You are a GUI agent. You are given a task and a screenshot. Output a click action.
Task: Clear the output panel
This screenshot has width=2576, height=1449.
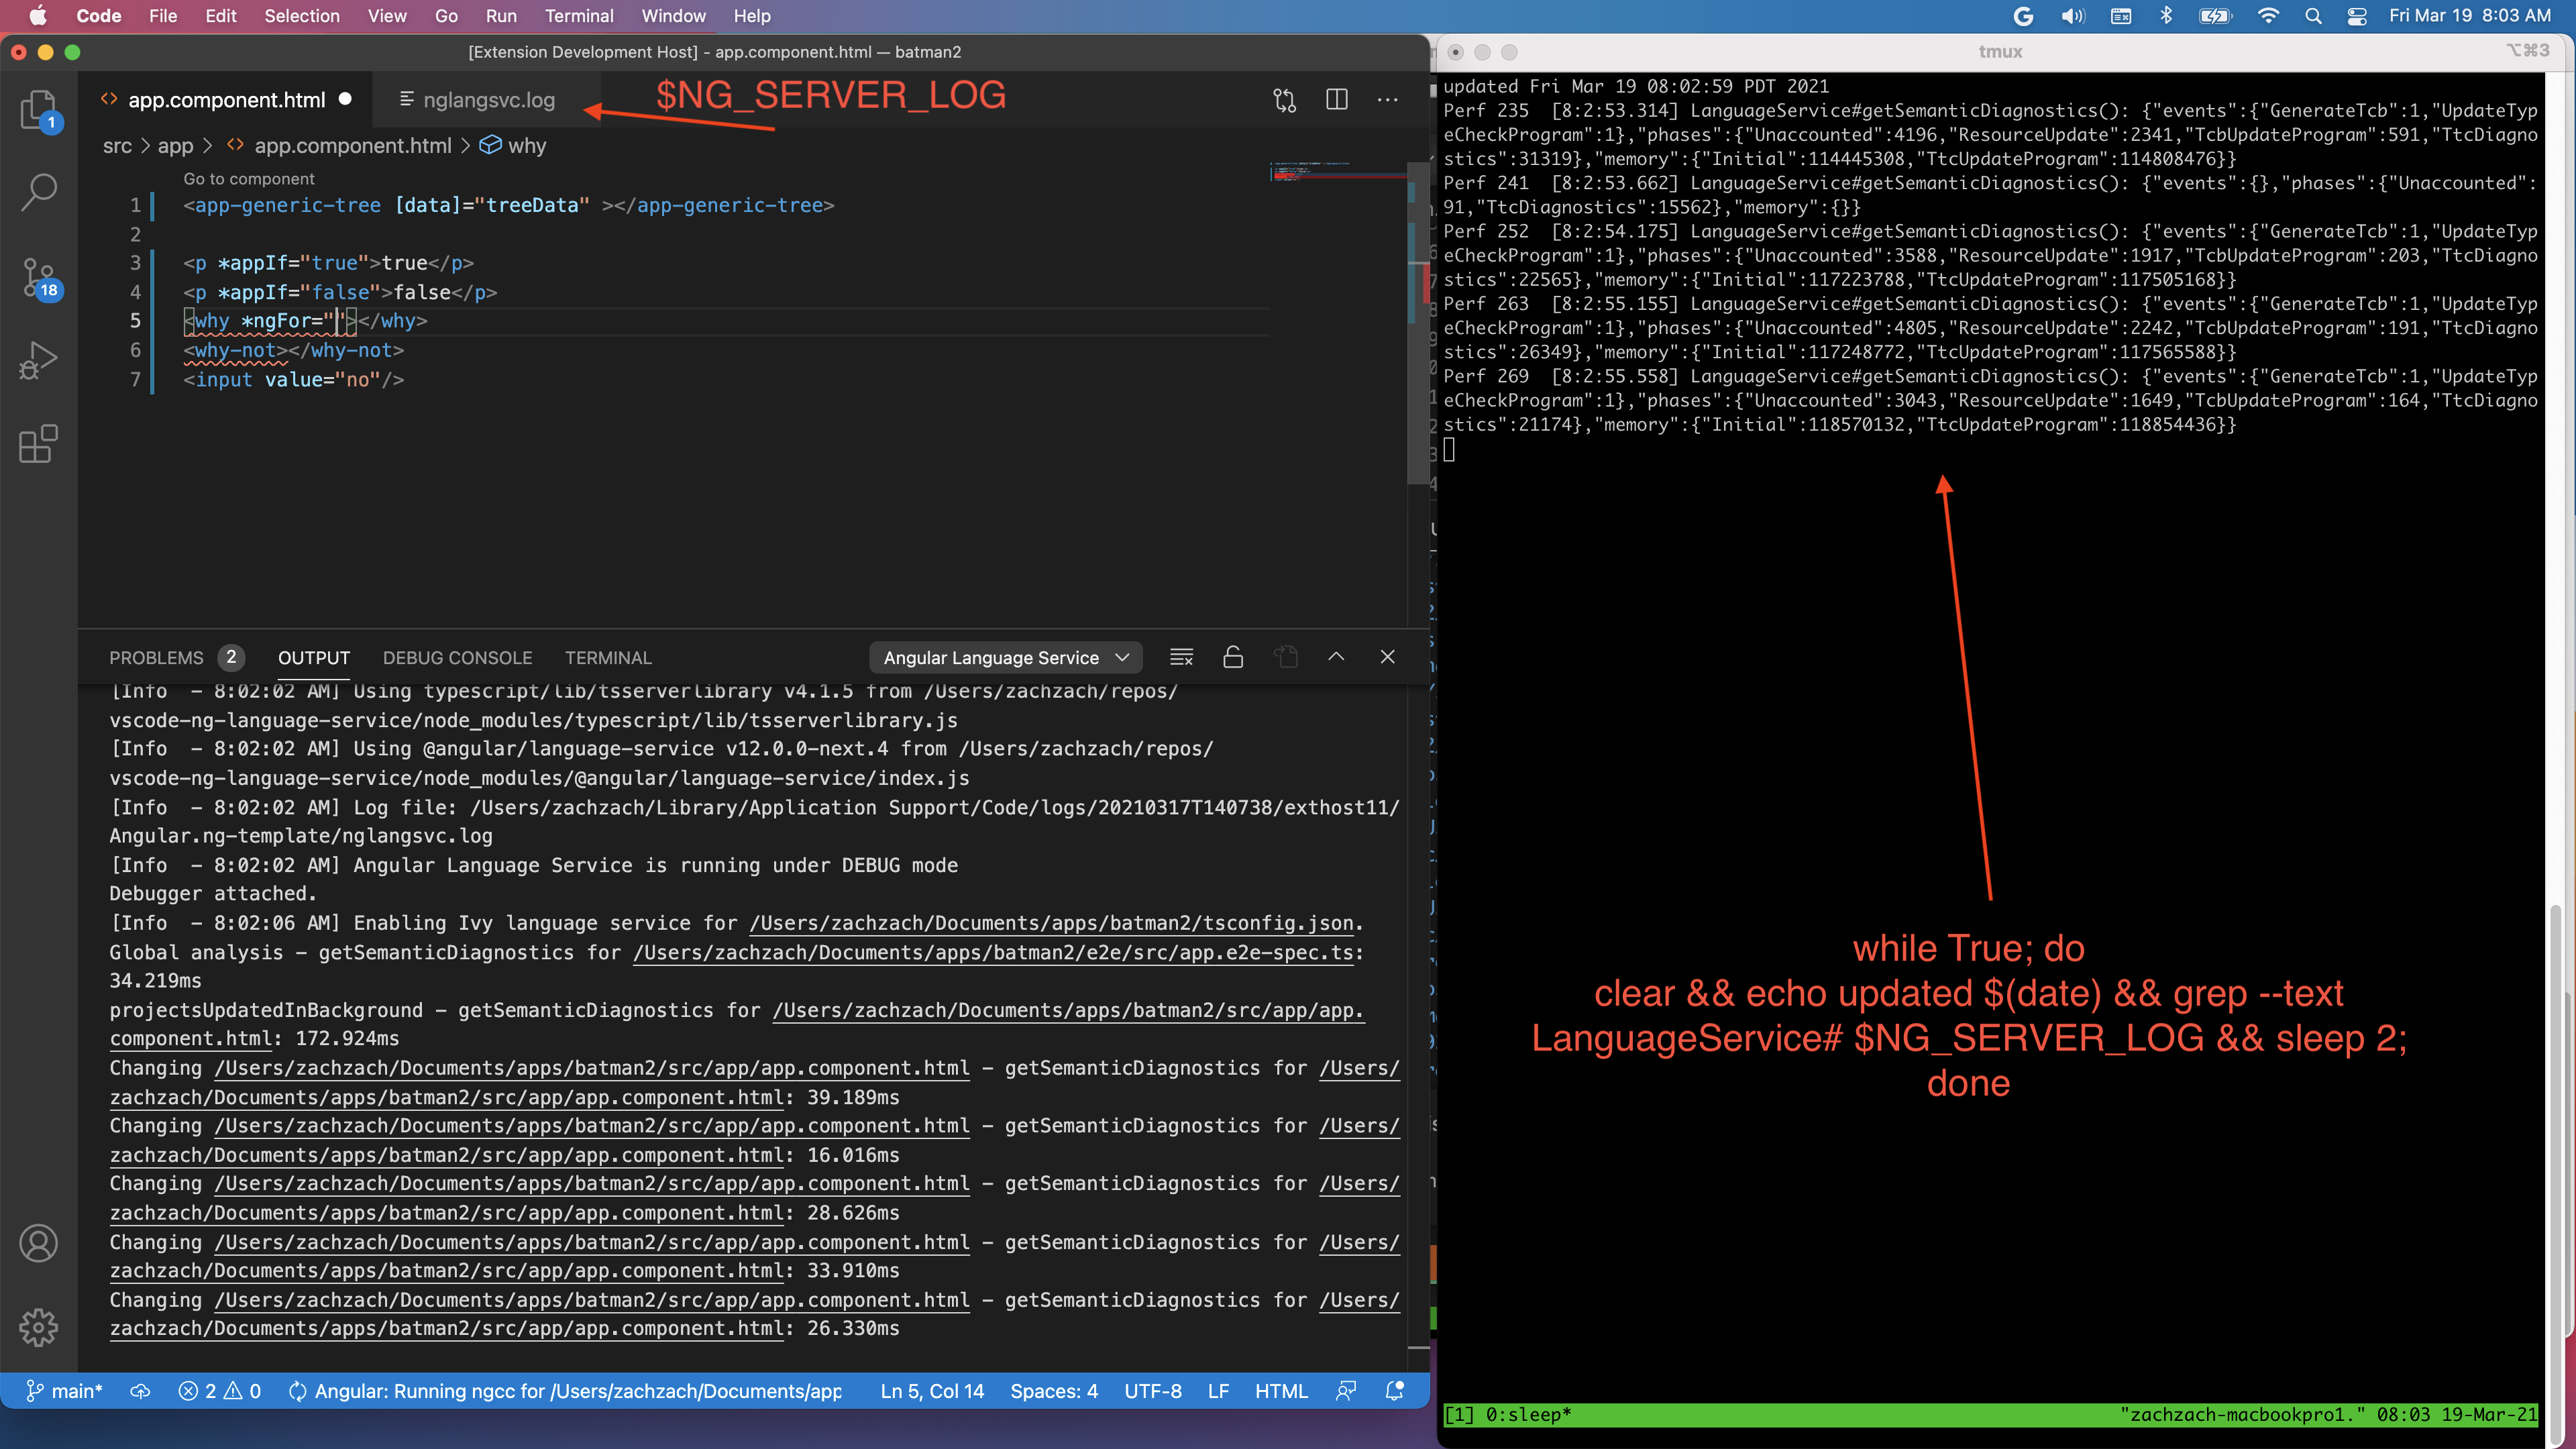tap(1181, 657)
